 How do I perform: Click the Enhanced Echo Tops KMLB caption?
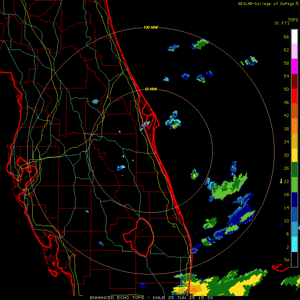tap(151, 298)
